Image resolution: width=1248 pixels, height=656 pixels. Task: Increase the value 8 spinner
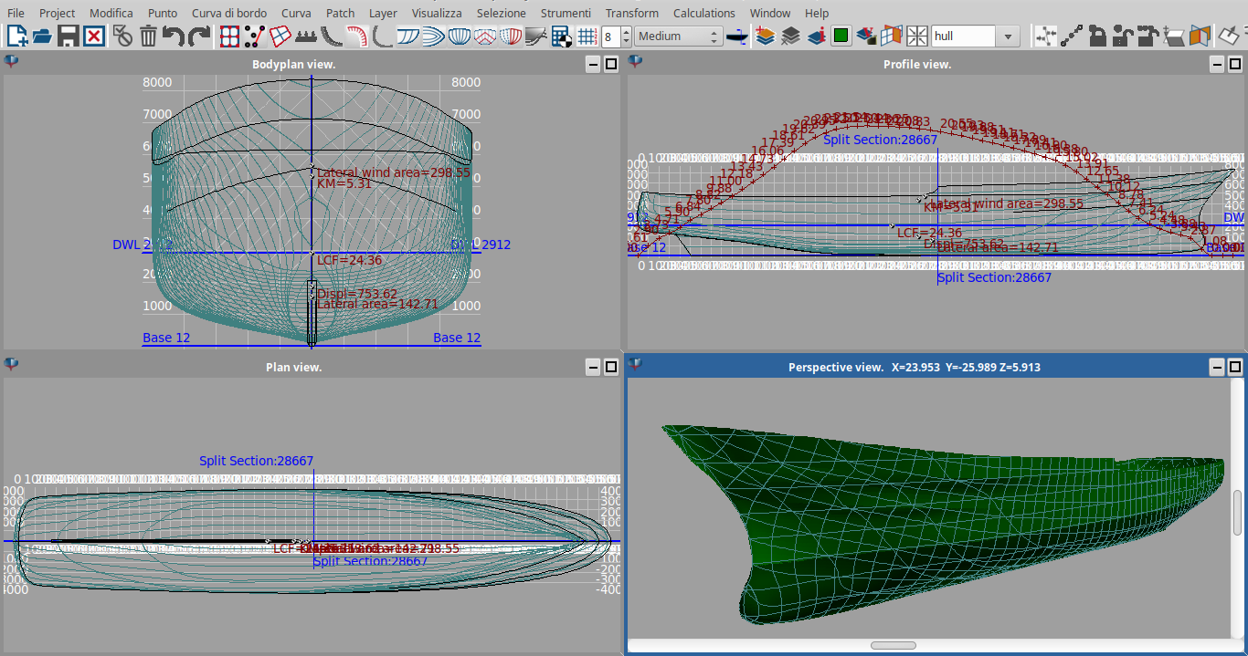pos(626,32)
